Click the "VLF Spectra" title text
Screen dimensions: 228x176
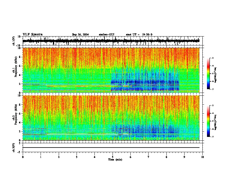click(33, 35)
